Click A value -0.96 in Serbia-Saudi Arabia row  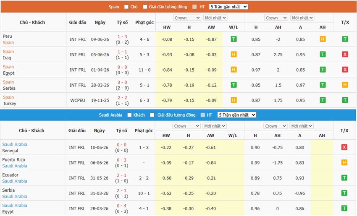[299, 193]
